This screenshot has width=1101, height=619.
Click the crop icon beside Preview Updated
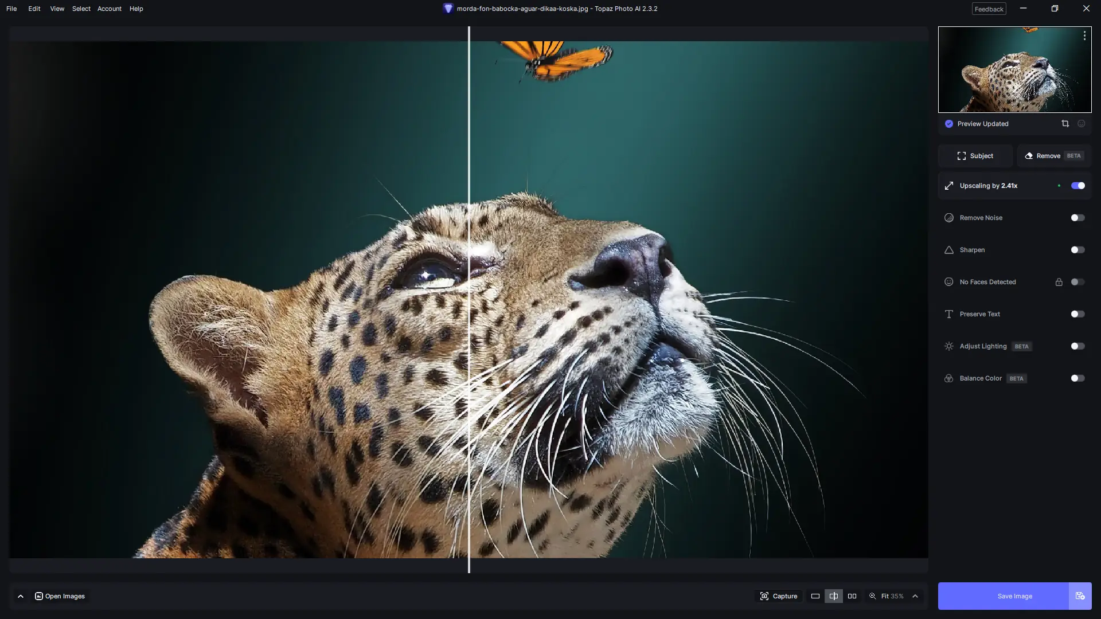click(1065, 124)
